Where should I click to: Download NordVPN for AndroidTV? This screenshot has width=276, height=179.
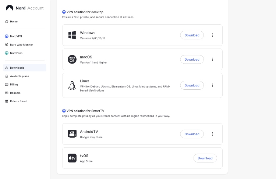192,134
